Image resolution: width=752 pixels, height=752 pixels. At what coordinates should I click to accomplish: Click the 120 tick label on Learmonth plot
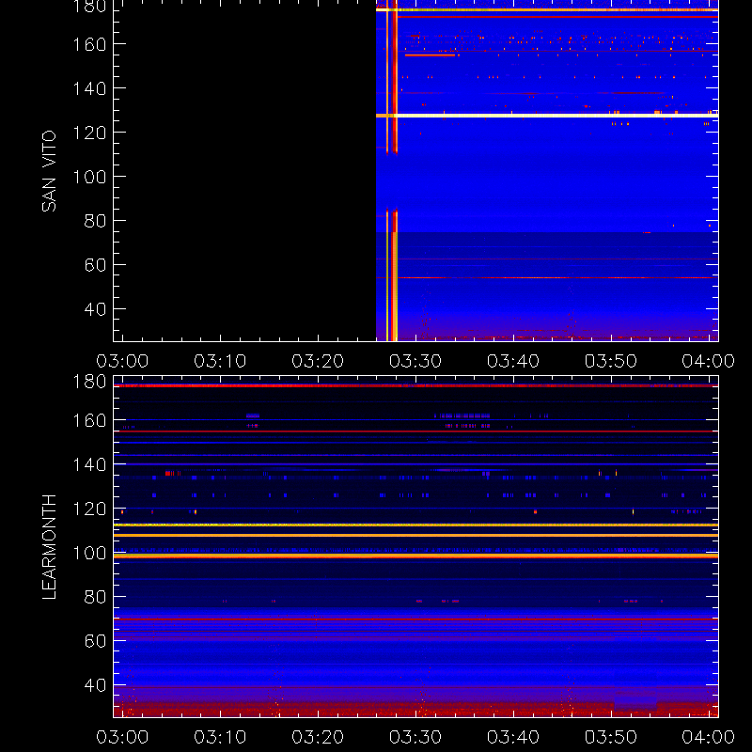(89, 509)
